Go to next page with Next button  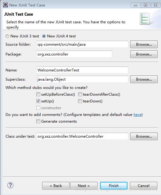(x=84, y=186)
